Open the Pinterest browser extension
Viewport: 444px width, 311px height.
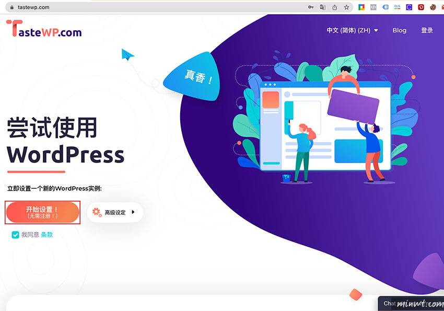coord(420,7)
